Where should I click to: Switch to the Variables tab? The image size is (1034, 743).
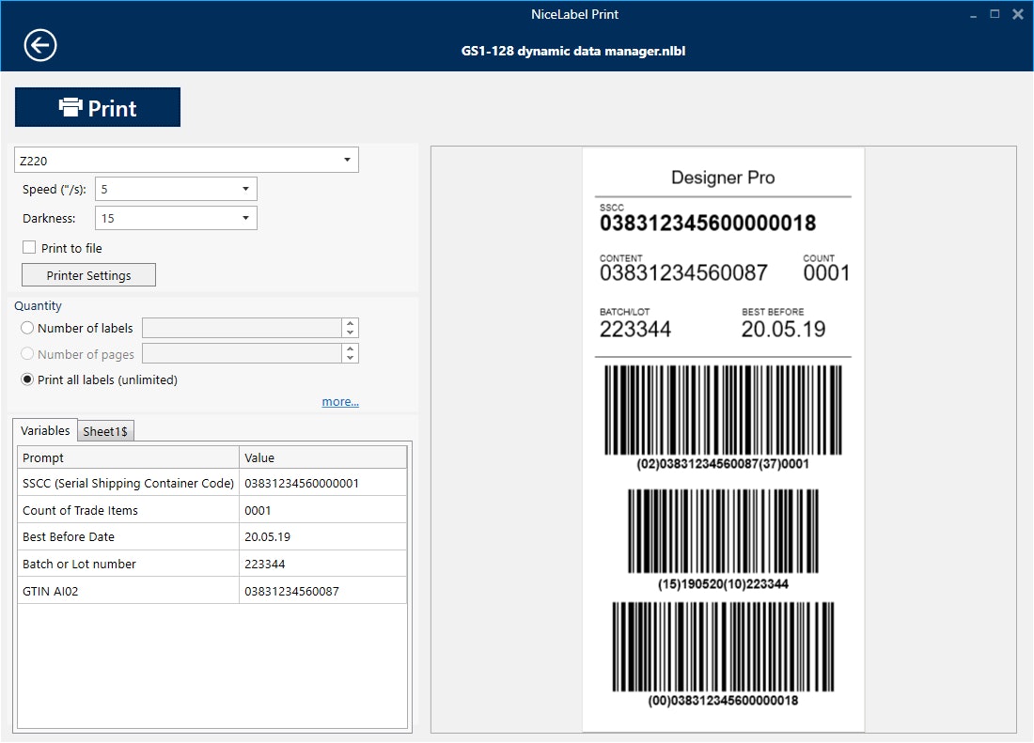tap(44, 430)
